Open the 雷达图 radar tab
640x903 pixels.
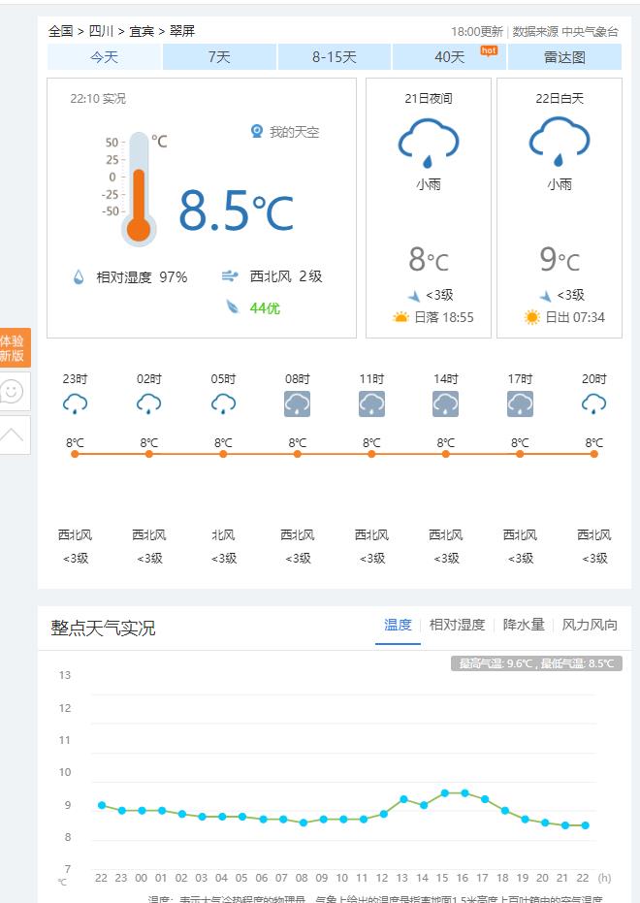point(564,57)
